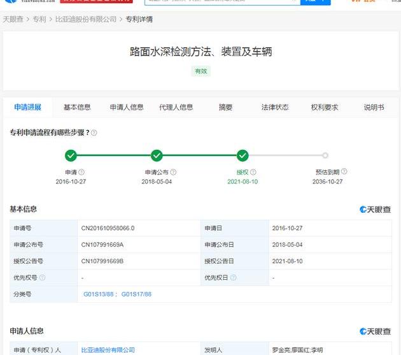Screen dimensions: 401x355
Task: Click help icon next to 预估到期
Action: 344,171
